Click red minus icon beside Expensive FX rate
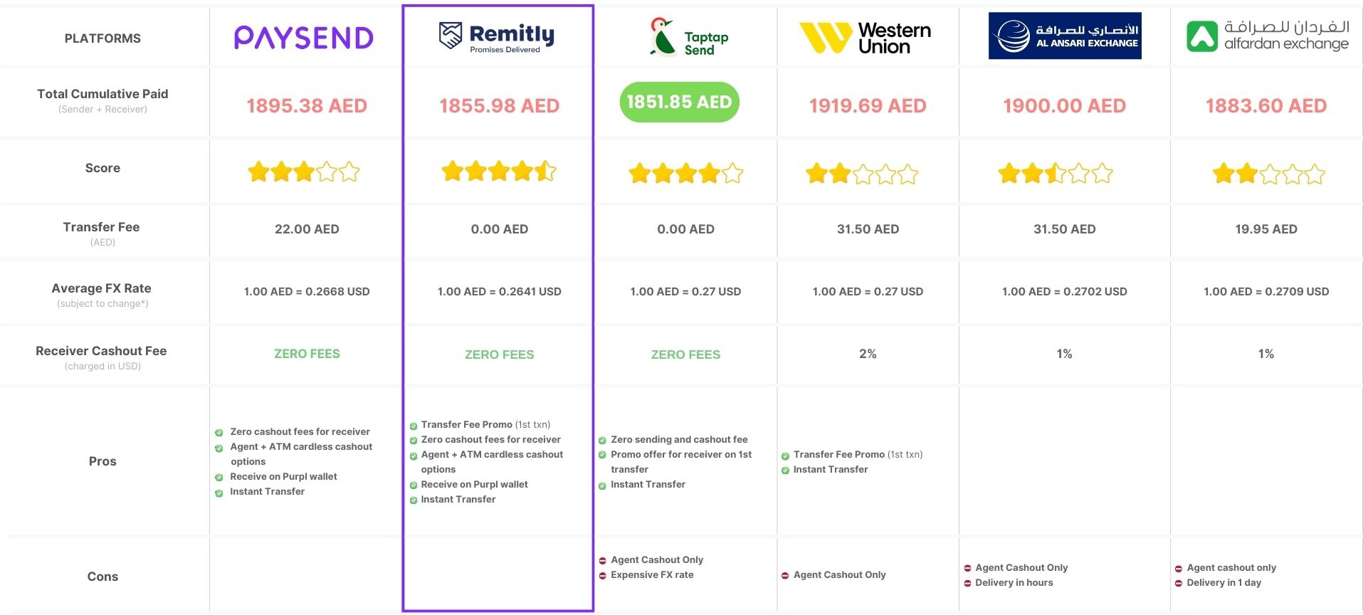Screen dimensions: 1363x615 coord(602,576)
